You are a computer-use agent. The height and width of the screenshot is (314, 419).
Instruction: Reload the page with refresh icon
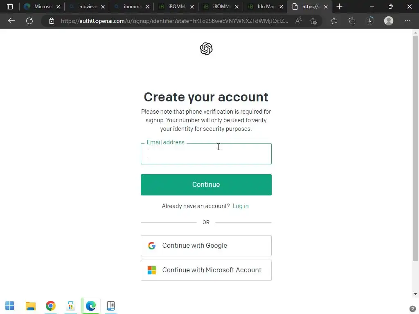point(29,21)
